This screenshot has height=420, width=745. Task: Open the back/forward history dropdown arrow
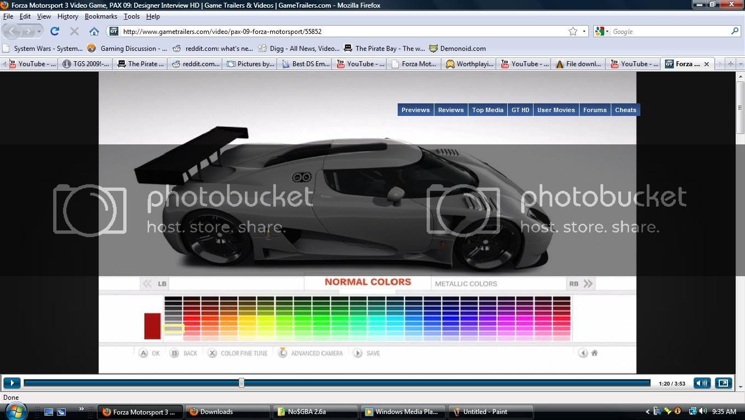(x=39, y=31)
